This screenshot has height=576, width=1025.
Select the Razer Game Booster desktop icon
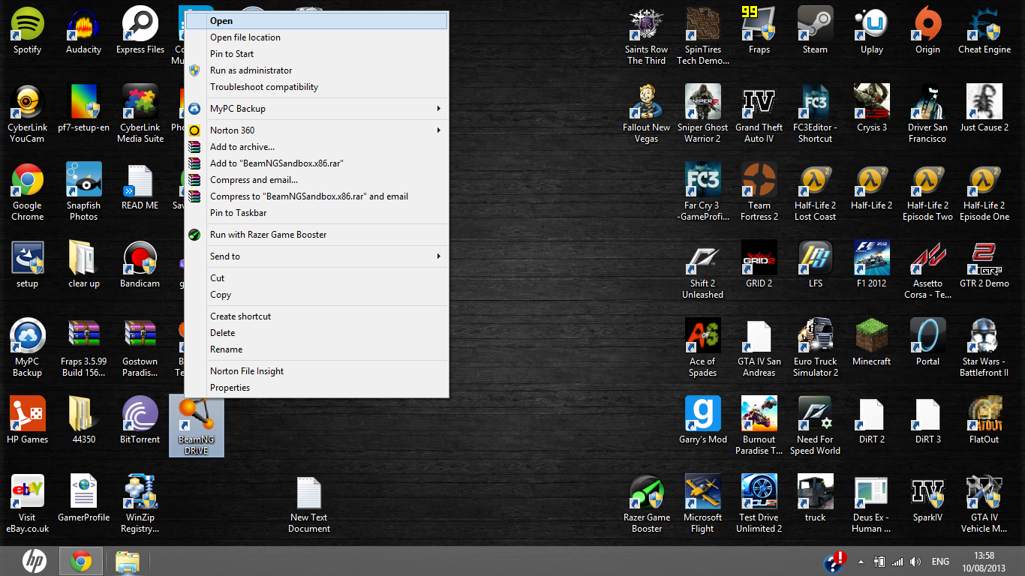pos(646,504)
